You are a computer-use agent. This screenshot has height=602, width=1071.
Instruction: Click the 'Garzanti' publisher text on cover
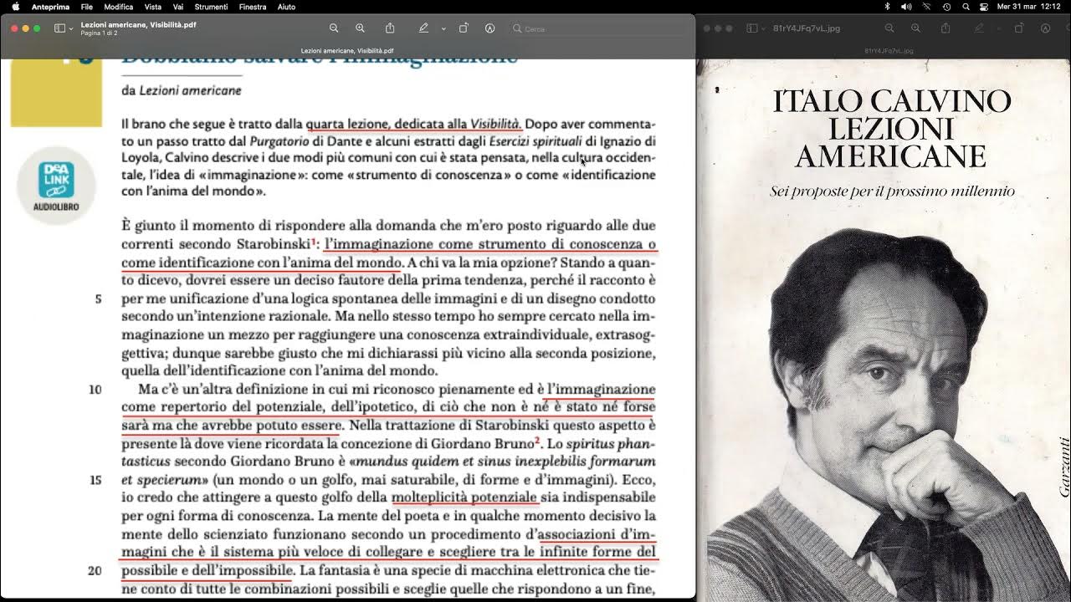pyautogui.click(x=1064, y=468)
